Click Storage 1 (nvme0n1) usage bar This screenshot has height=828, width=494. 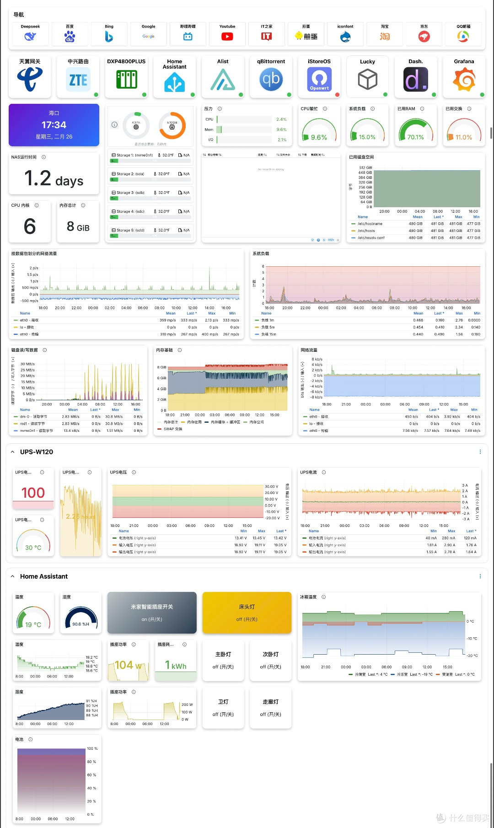150,161
